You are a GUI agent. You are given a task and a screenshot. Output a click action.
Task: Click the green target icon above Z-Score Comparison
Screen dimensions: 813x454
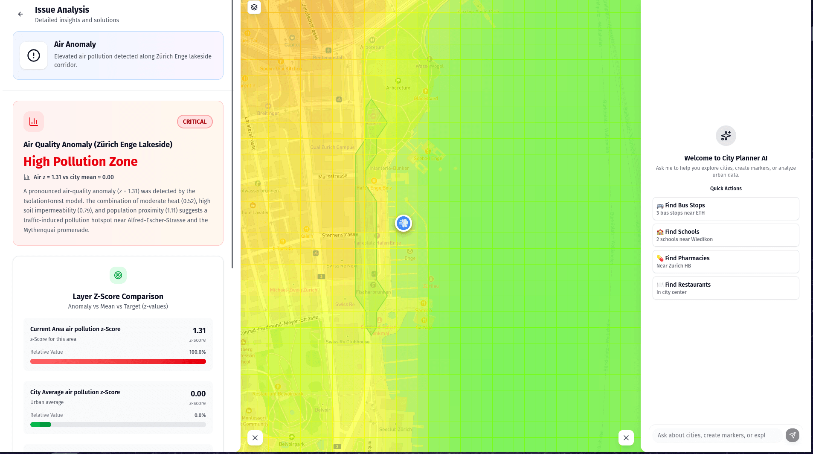[x=118, y=275]
